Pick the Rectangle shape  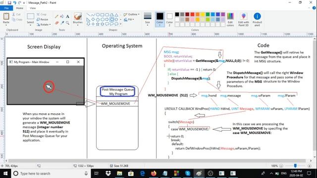[x=103, y=15]
